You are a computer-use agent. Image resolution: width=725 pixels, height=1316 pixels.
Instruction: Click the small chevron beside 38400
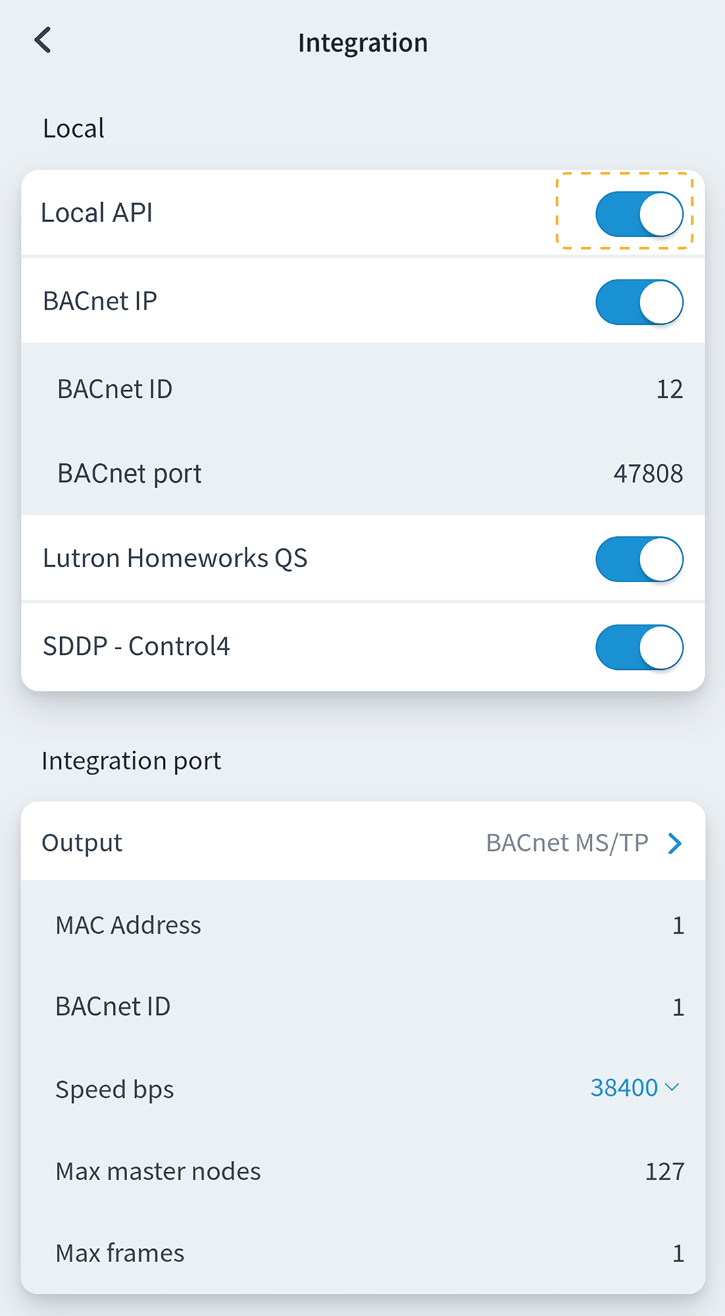672,1087
